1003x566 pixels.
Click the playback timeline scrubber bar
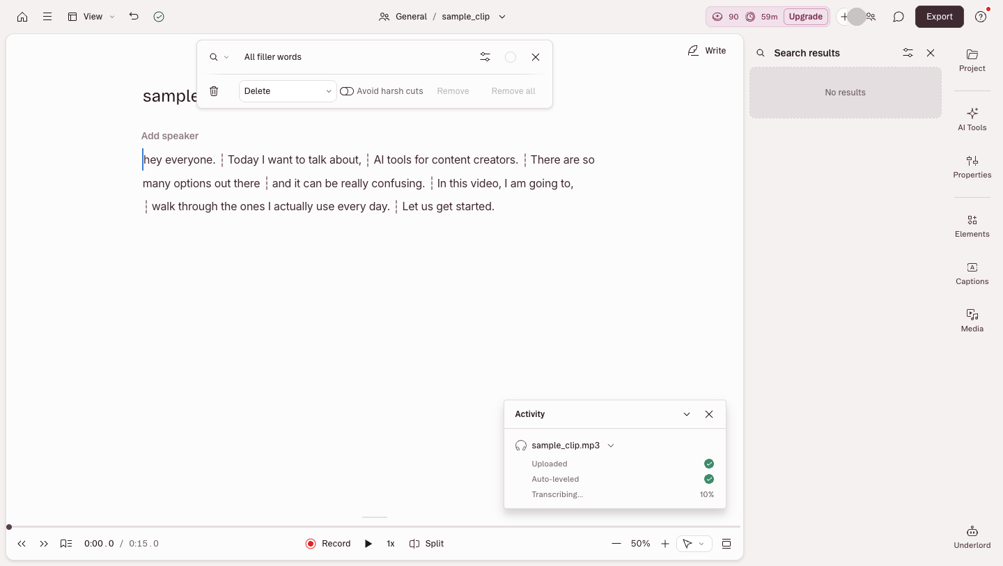(x=374, y=527)
